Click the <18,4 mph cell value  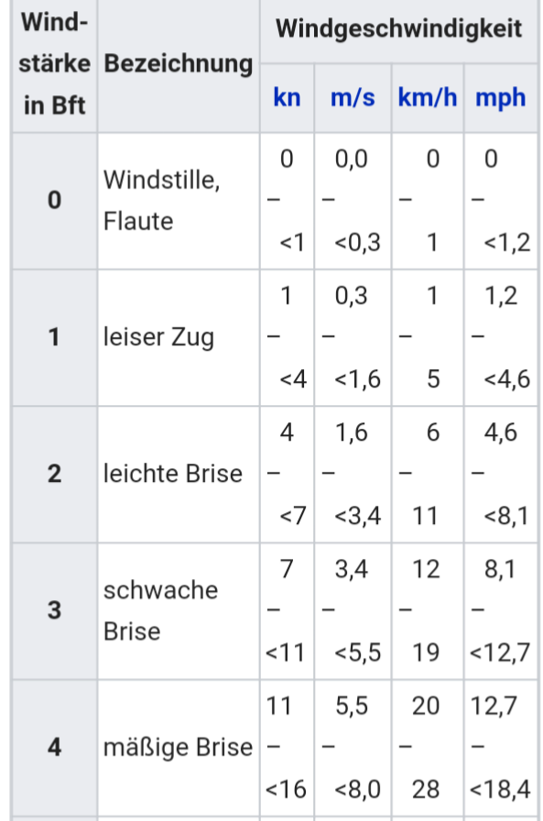pyautogui.click(x=500, y=790)
